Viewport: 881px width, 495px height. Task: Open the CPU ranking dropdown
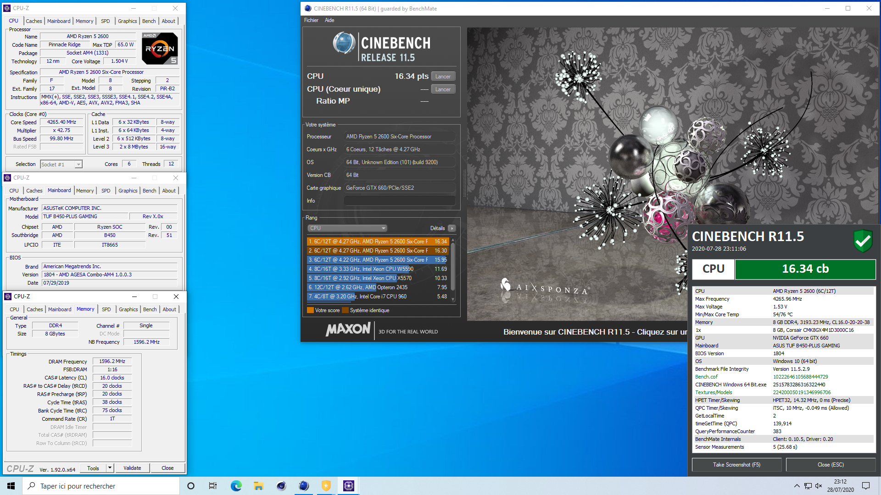point(347,228)
